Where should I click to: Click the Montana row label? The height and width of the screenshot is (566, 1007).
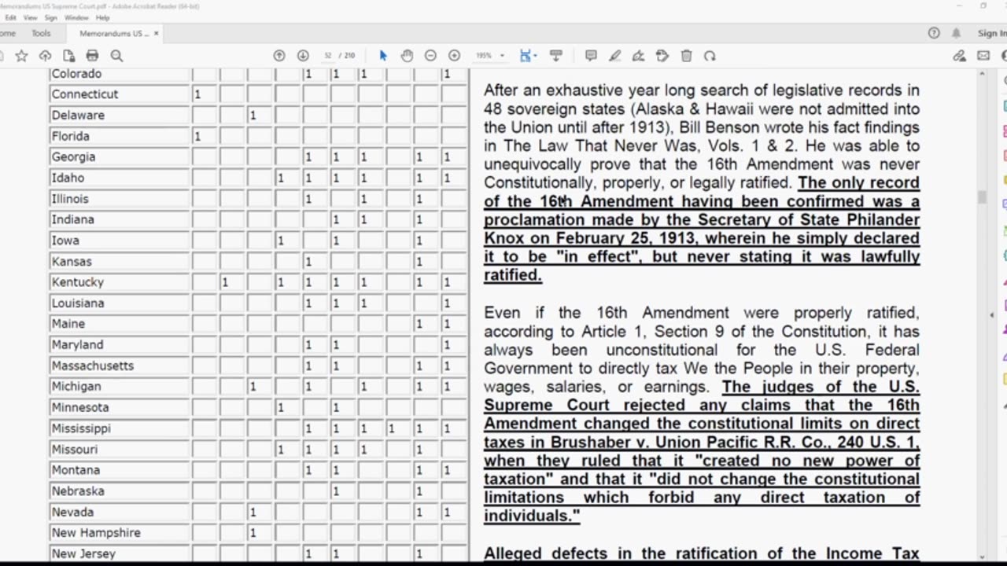coord(76,470)
